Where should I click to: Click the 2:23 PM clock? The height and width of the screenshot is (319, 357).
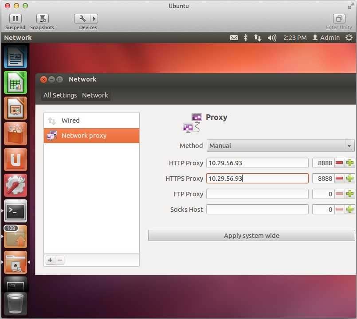[x=295, y=38]
